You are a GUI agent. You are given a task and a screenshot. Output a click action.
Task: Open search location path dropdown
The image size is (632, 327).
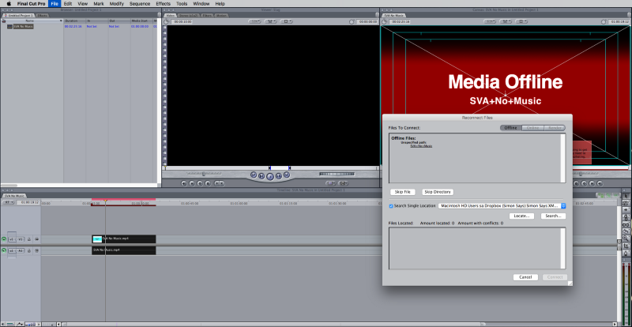tap(502, 205)
